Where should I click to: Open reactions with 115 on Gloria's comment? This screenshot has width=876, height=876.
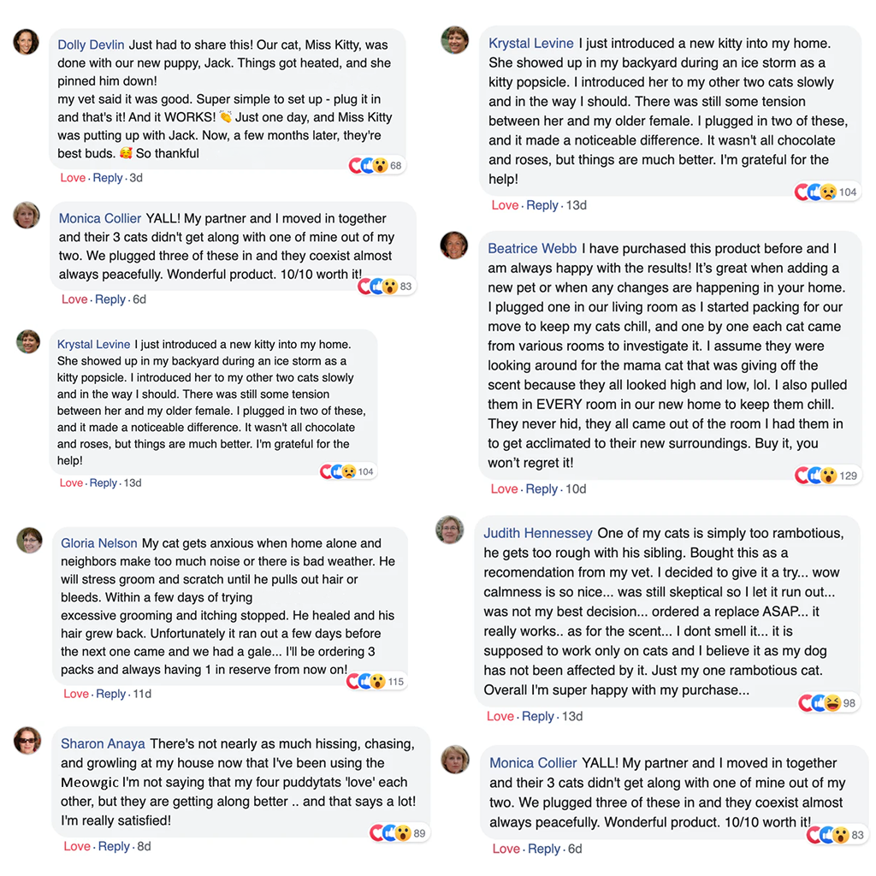[376, 682]
